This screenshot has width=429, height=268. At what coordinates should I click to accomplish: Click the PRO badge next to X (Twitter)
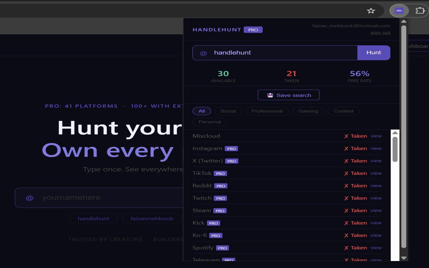coord(232,161)
